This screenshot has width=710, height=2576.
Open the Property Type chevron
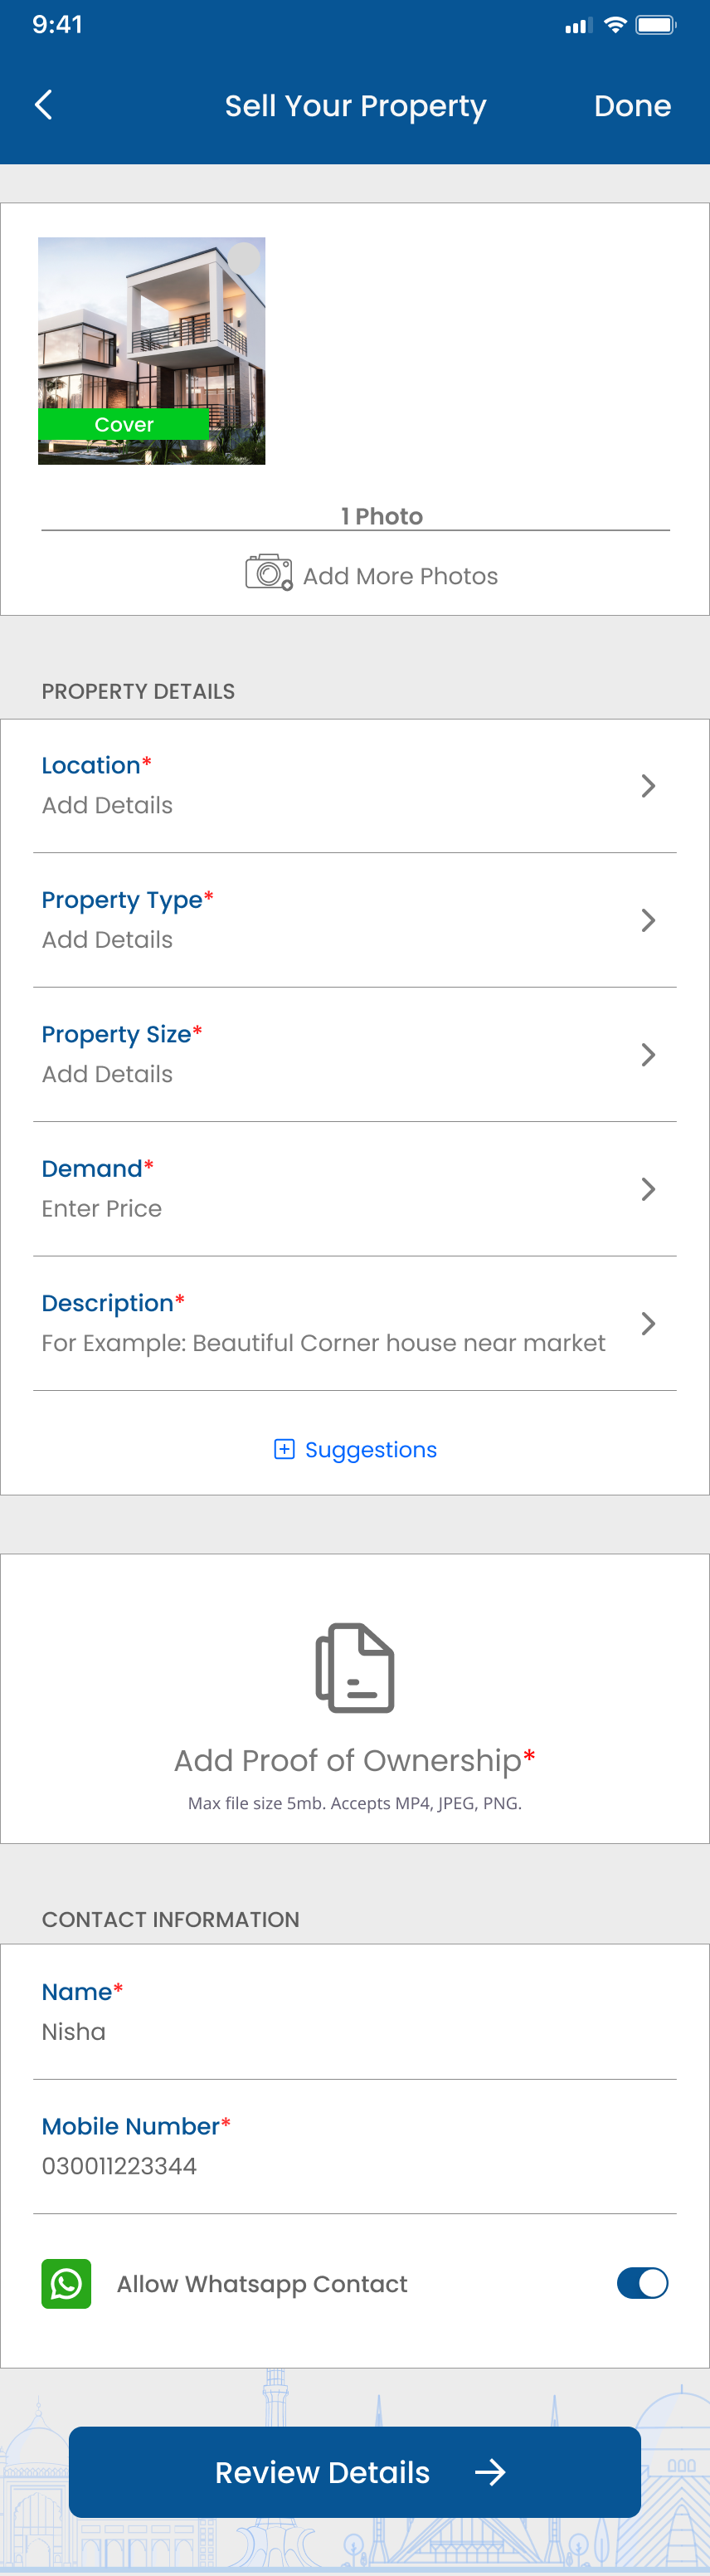point(648,920)
